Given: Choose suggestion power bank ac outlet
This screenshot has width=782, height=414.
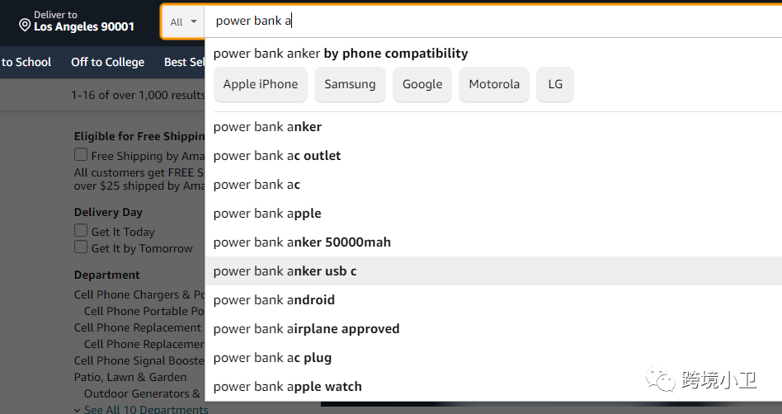Looking at the screenshot, I should (x=277, y=156).
